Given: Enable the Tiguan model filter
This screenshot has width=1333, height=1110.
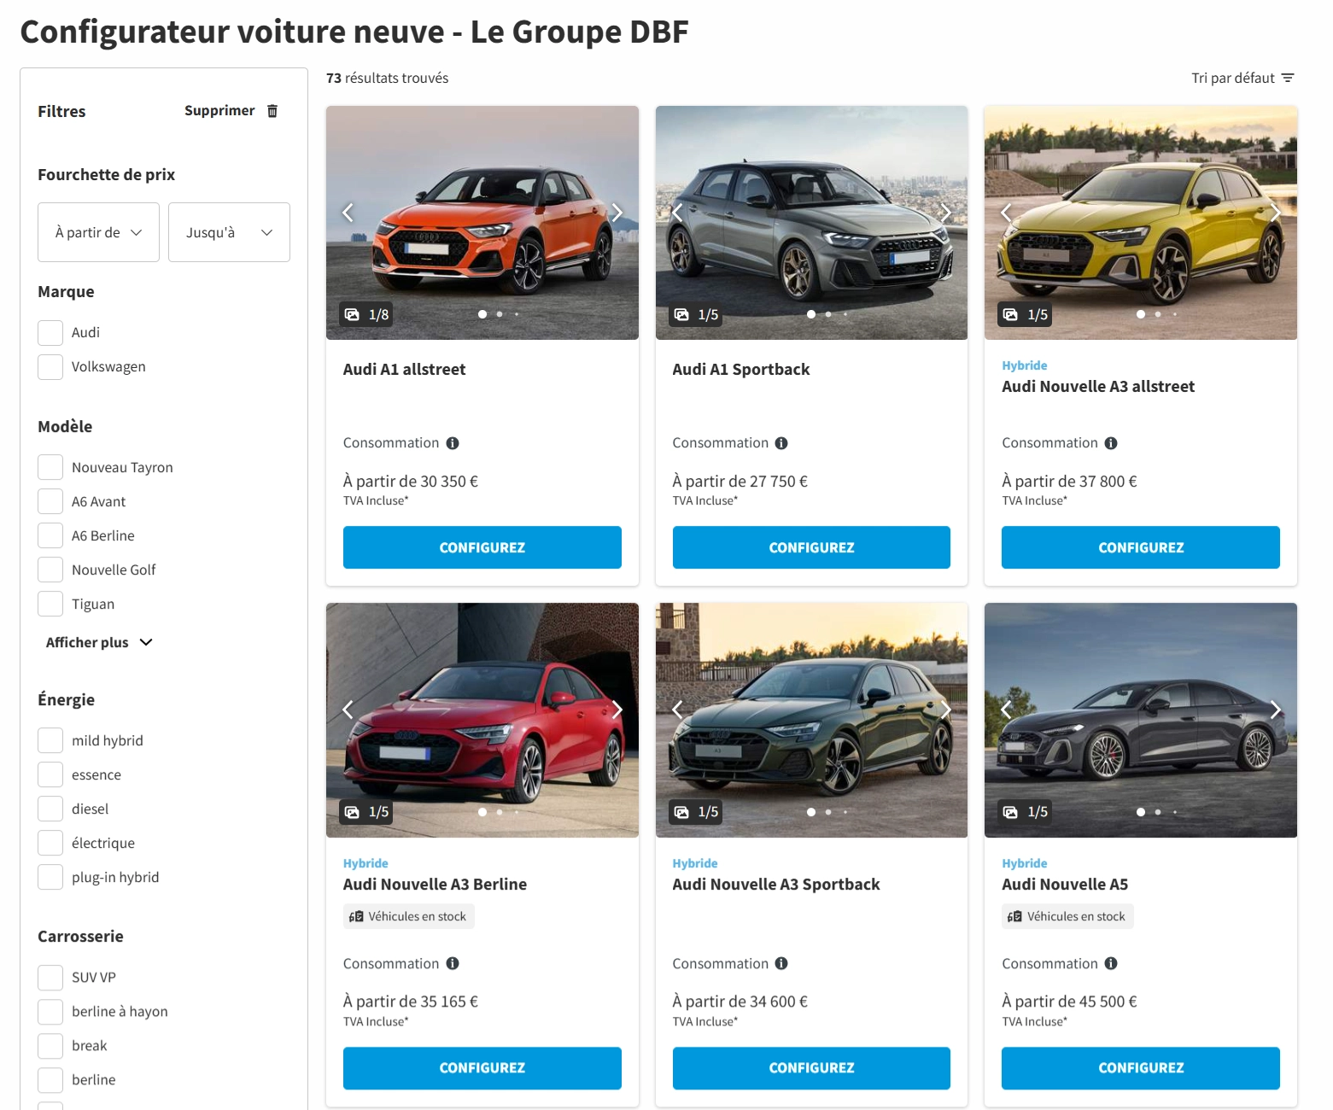Looking at the screenshot, I should 50,605.
